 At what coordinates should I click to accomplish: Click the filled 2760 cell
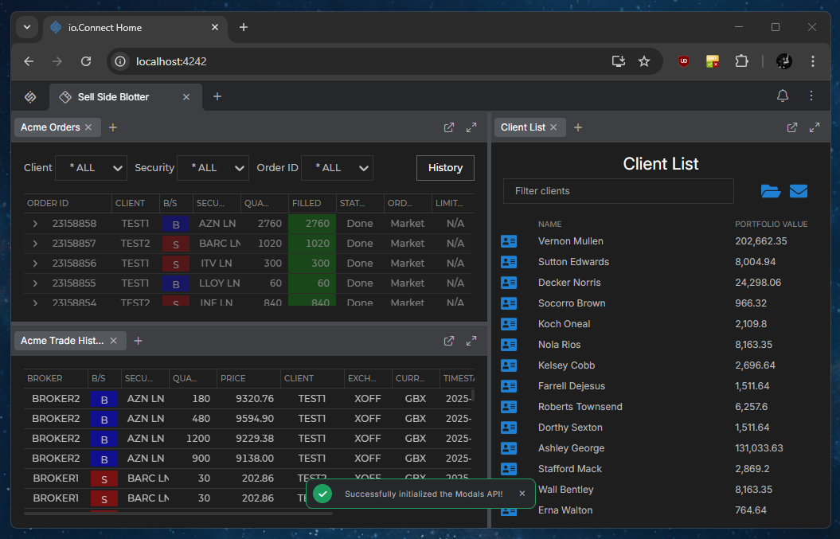coord(312,224)
